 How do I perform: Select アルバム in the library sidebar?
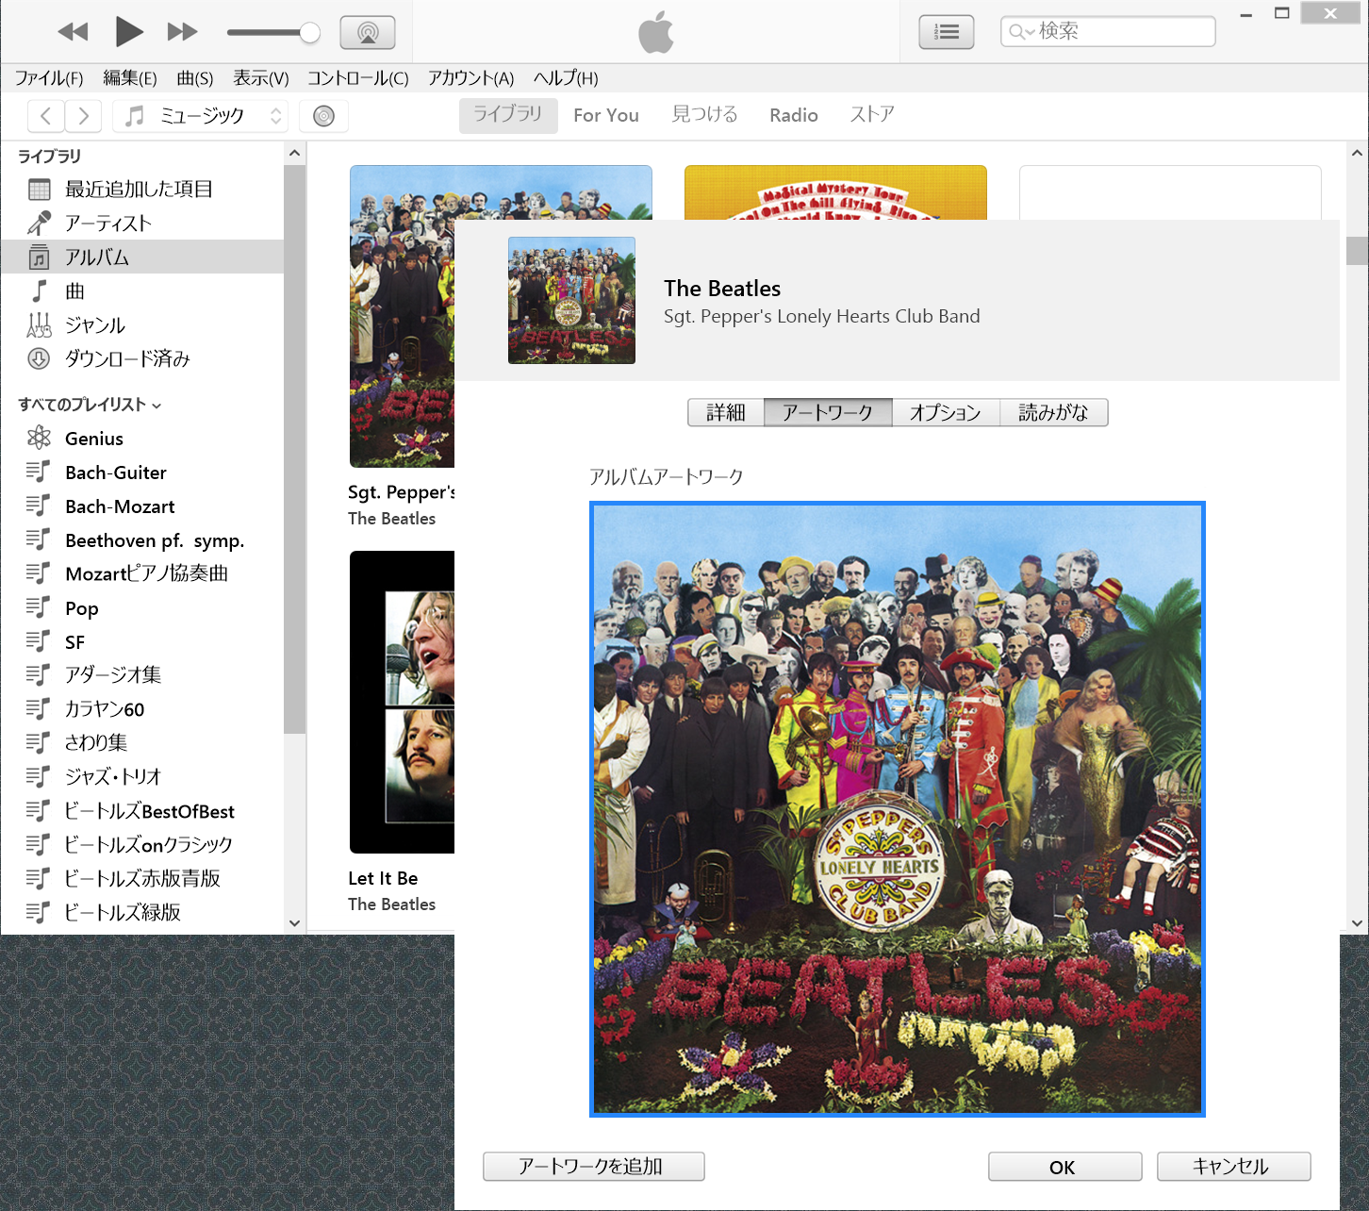coord(142,257)
